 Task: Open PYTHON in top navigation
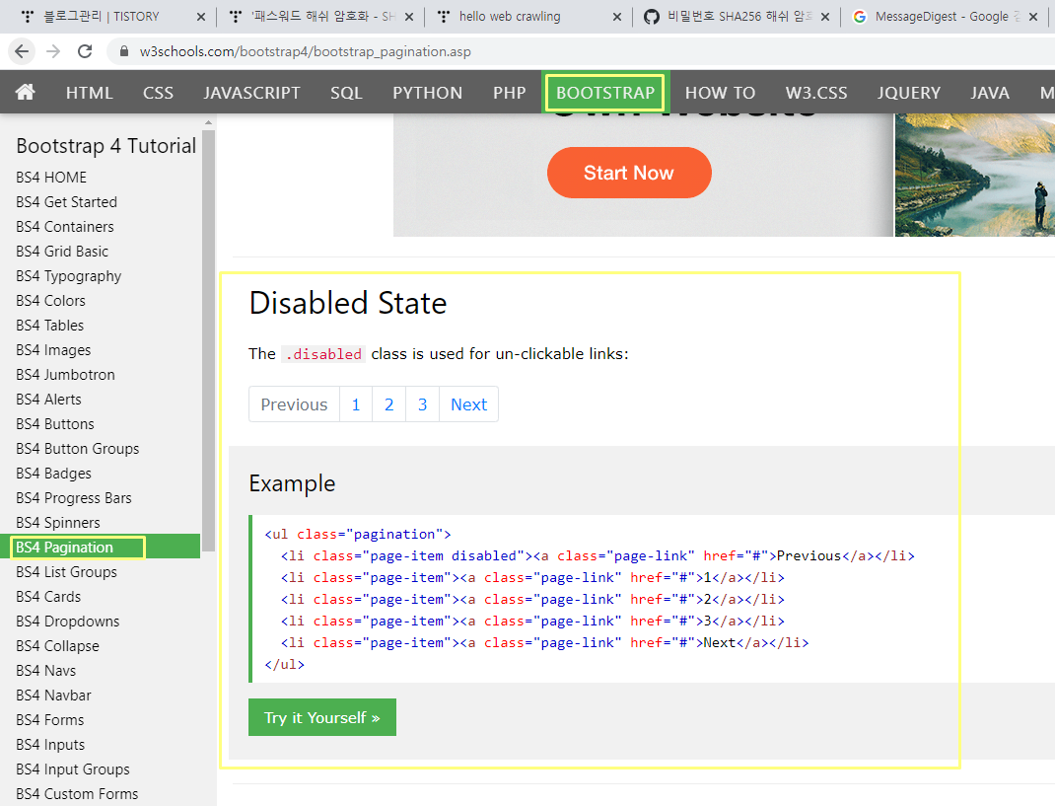point(427,93)
